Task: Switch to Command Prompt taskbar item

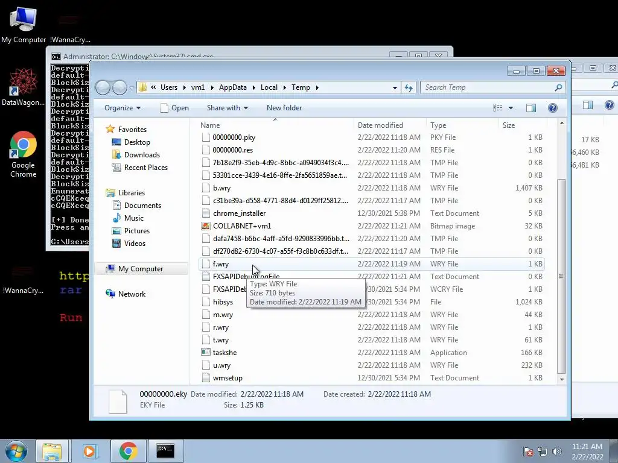Action: tap(165, 451)
